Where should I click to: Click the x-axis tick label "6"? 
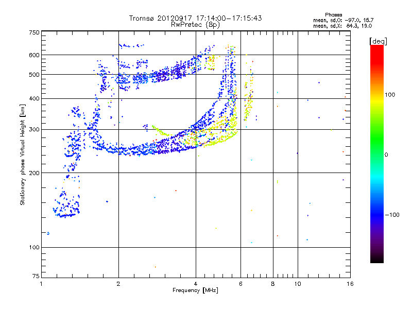point(241,284)
